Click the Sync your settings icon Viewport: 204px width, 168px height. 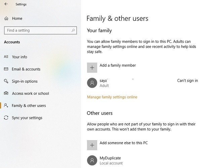click(6, 118)
